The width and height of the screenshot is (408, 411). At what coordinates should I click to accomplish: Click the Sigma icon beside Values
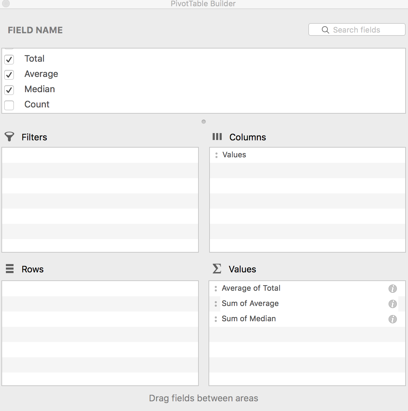tap(216, 269)
